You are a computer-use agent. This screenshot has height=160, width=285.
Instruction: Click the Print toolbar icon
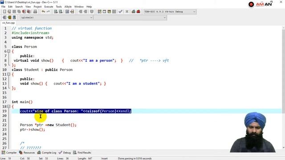[35, 12]
